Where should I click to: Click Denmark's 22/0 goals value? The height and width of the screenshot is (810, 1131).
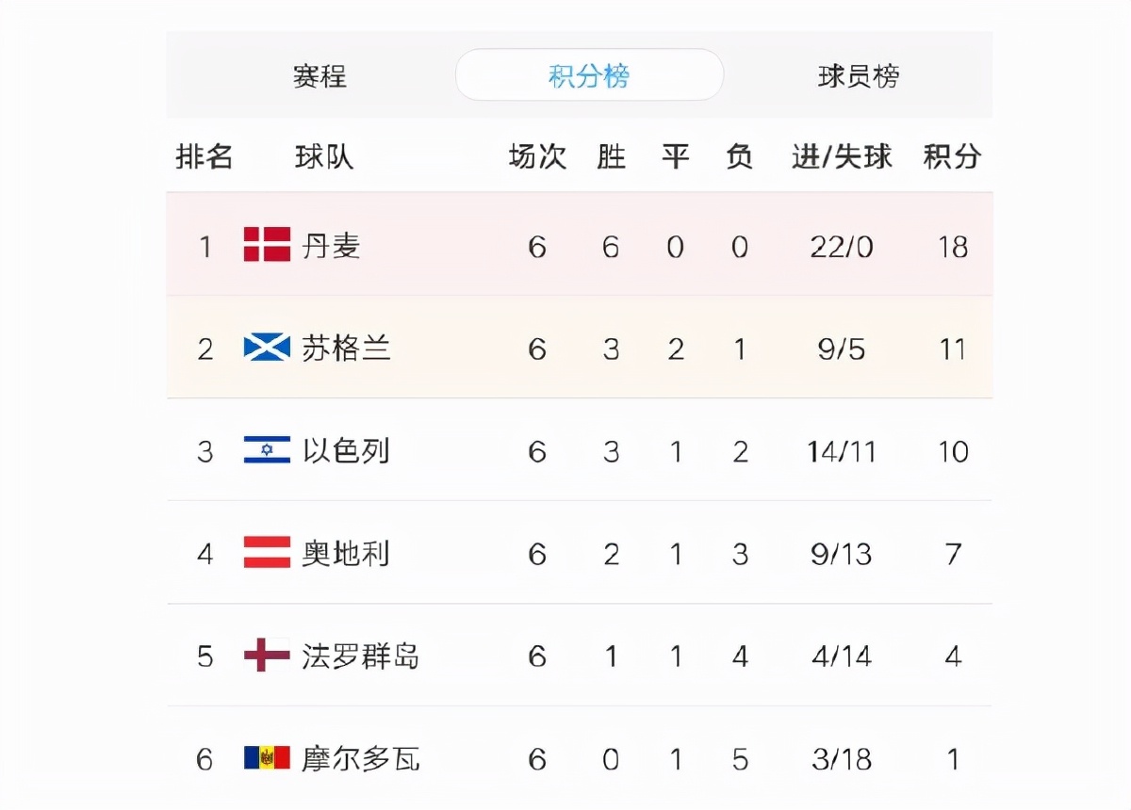(841, 247)
